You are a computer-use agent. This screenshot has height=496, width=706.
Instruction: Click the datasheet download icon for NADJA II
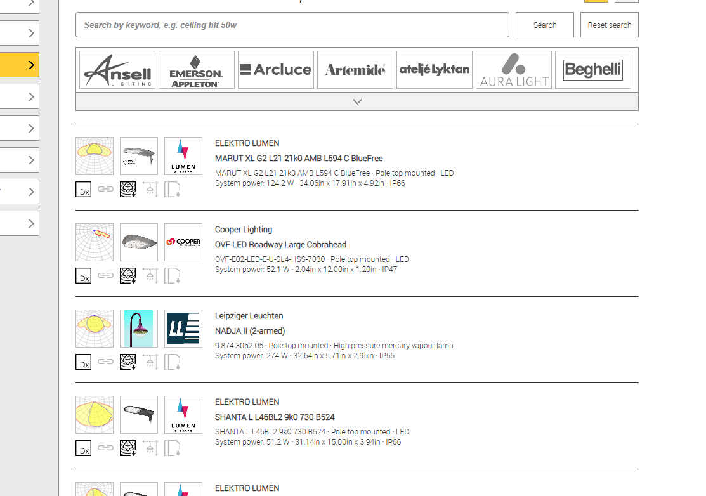173,362
